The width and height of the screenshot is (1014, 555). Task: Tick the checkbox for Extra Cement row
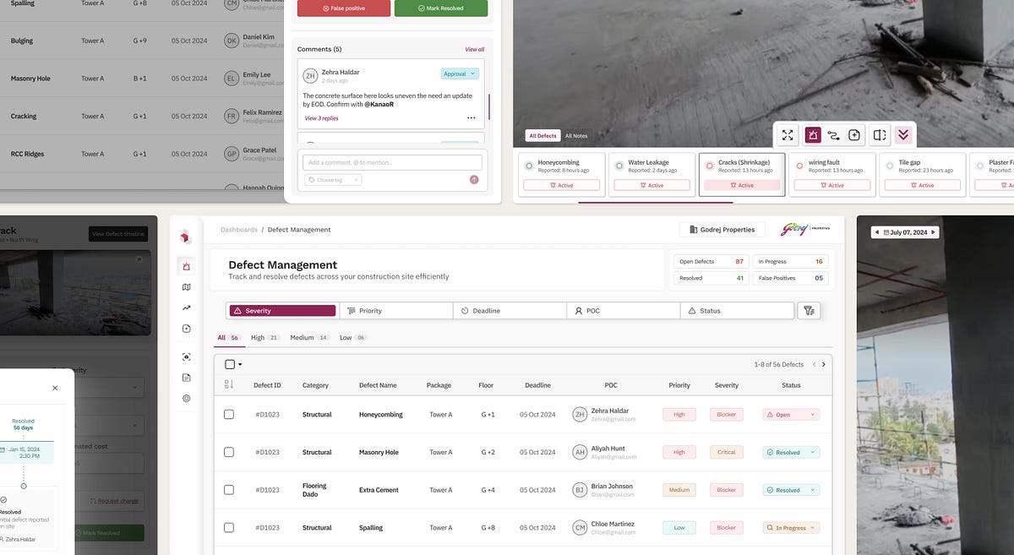pos(229,490)
